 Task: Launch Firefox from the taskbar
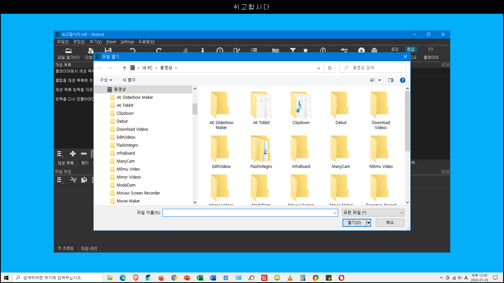(x=161, y=277)
